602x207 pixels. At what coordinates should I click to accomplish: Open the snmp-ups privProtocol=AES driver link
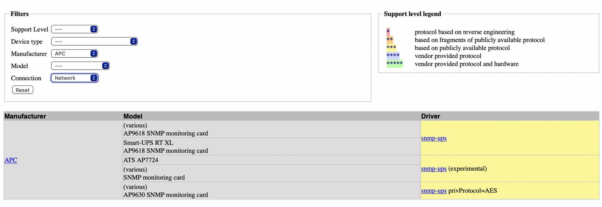tap(434, 191)
